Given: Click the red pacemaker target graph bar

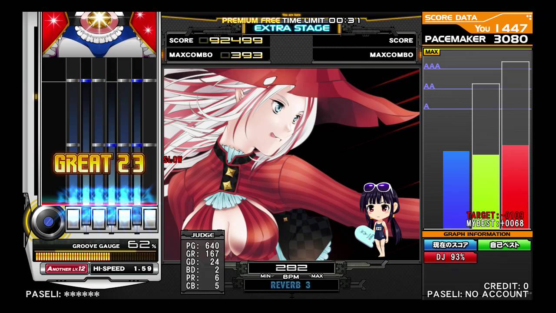Looking at the screenshot, I should [516, 187].
